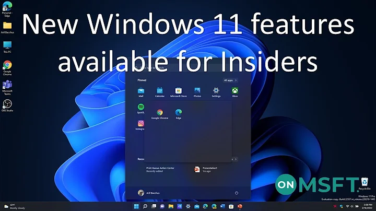Open Teams Chat from the taskbar
This screenshot has height=211, width=376.
tap(162, 206)
